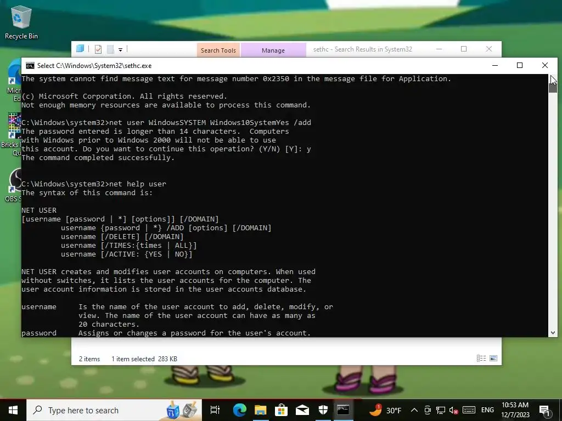
Task: Click the 'net help user' command line
Action: pos(94,184)
